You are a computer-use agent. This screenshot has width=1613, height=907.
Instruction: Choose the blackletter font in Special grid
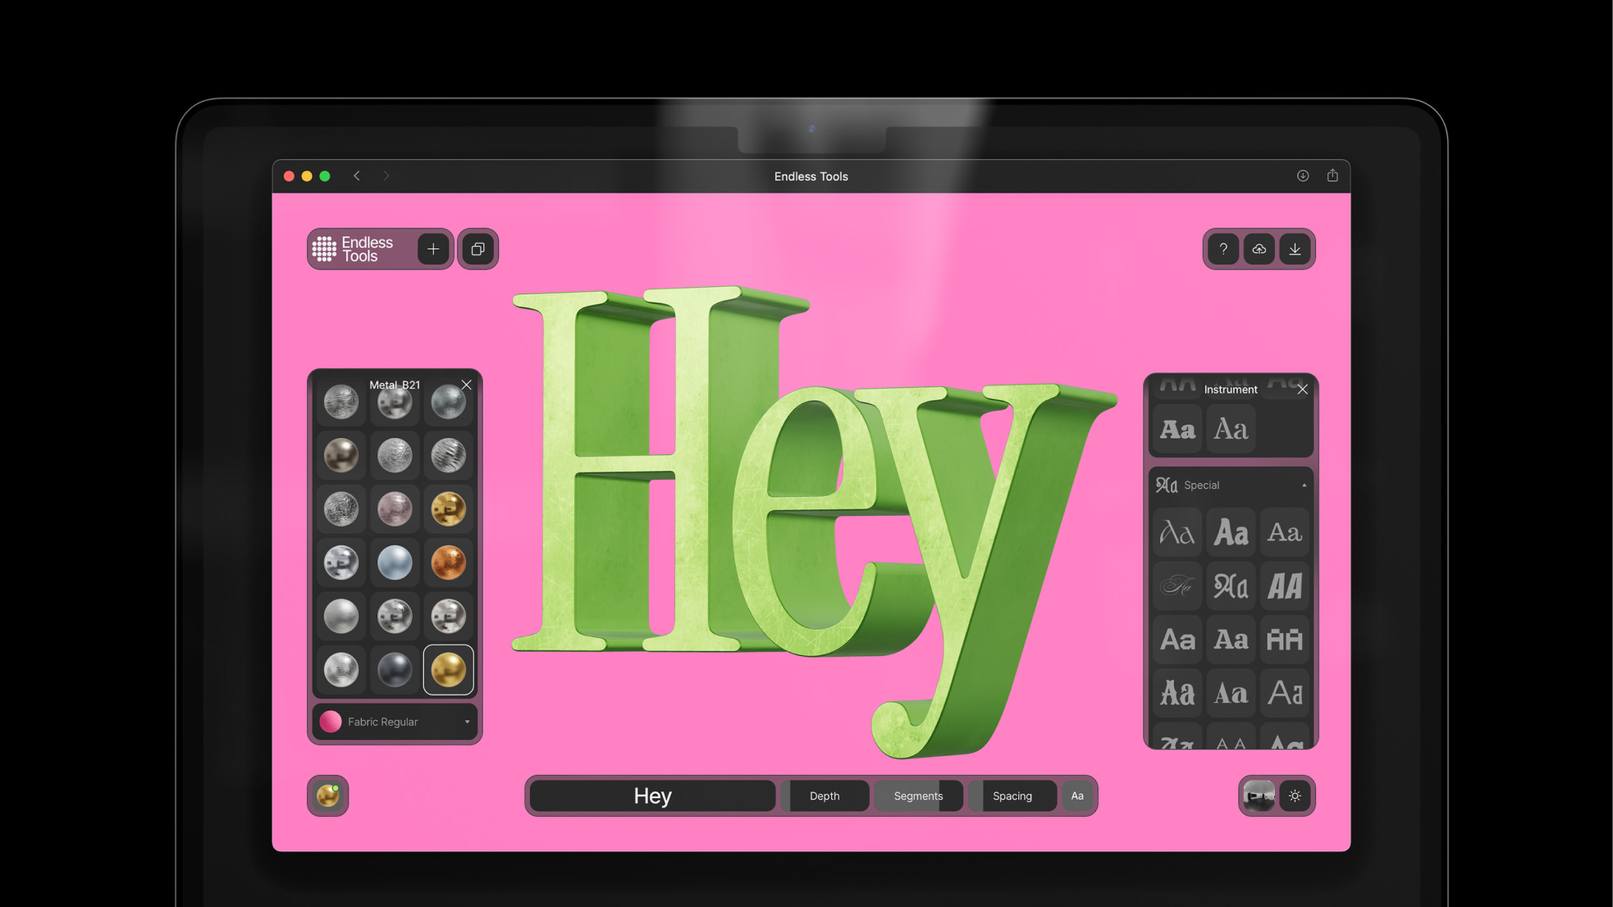1231,586
